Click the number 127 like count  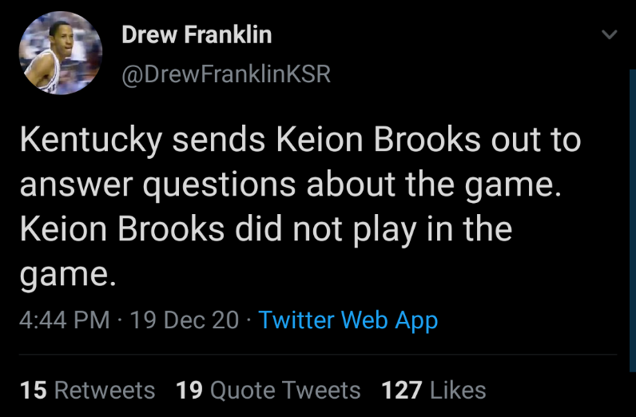click(402, 390)
